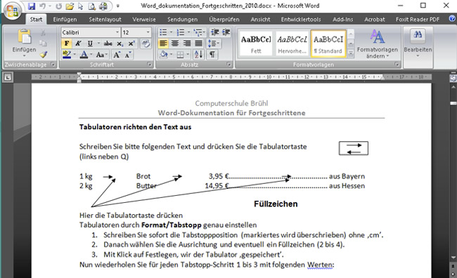Apply the Hervorhebung style
457x278 pixels.
coord(292,44)
